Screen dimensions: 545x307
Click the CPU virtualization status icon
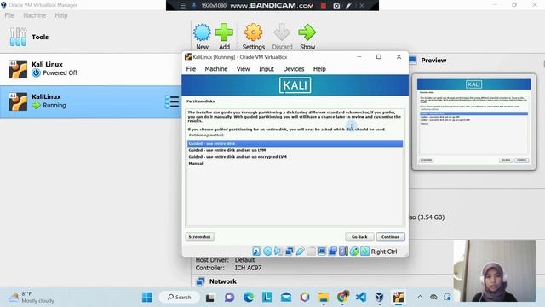point(343,252)
